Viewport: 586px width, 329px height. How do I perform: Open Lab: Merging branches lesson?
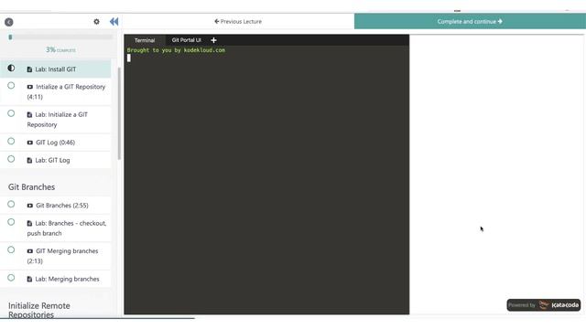[x=55, y=279]
